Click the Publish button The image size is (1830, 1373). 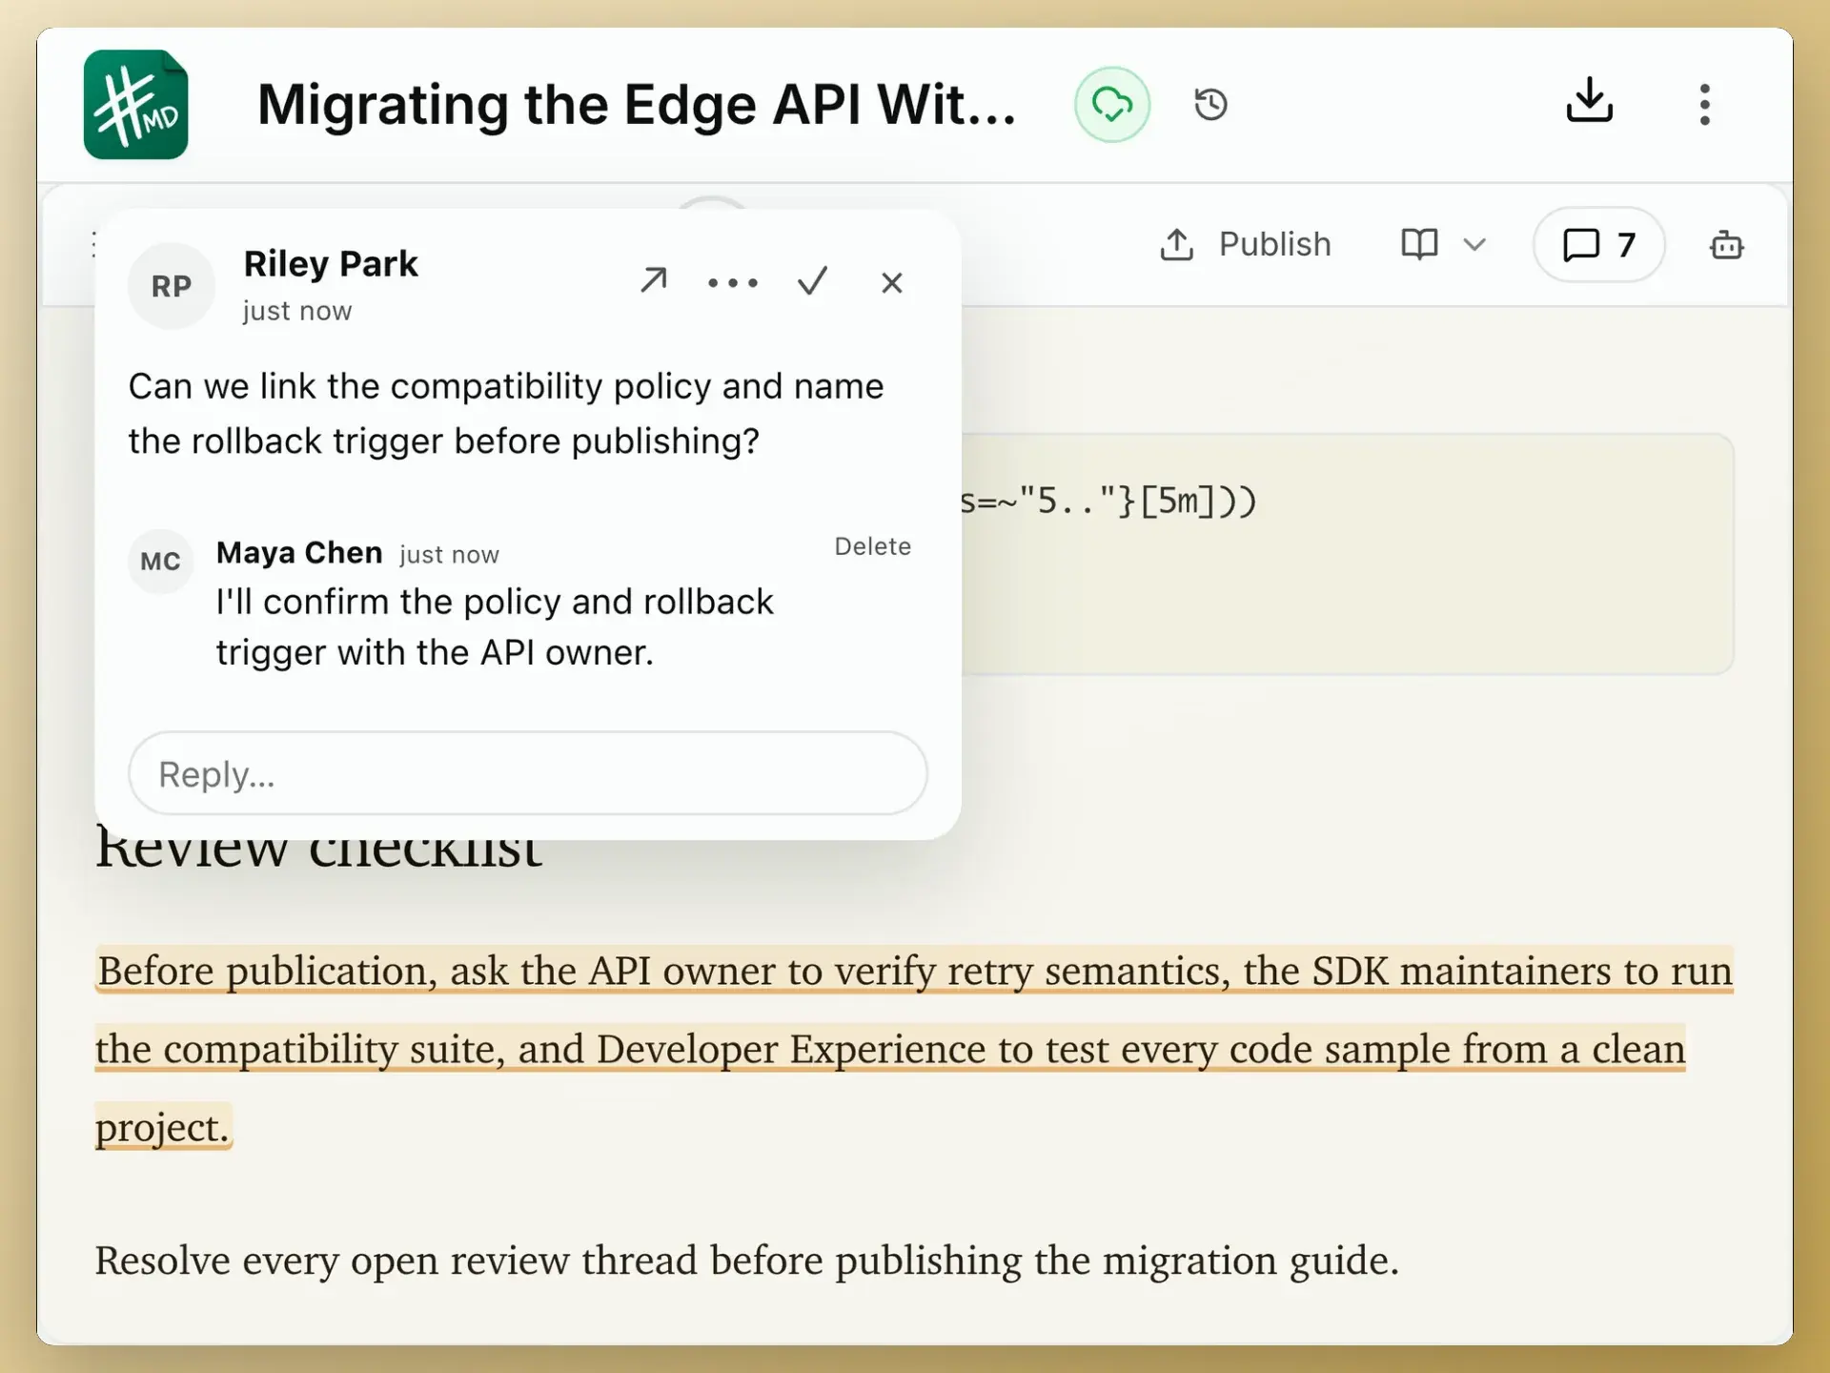[1245, 244]
